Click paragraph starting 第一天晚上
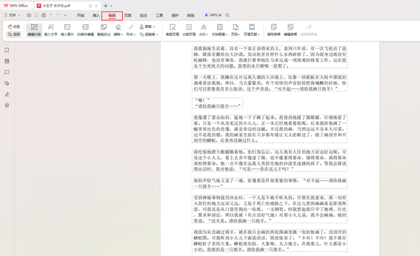420x256 pixels. [x=270, y=83]
